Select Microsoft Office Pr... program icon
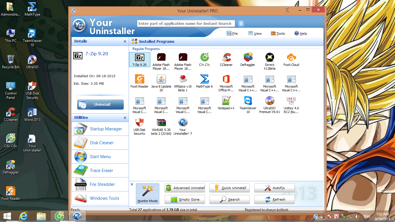This screenshot has width=395, height=222. tap(226, 83)
